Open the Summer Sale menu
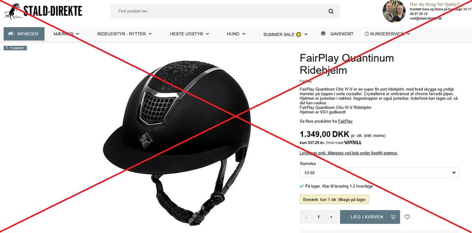Image resolution: width=472 pixels, height=233 pixels. 285,34
